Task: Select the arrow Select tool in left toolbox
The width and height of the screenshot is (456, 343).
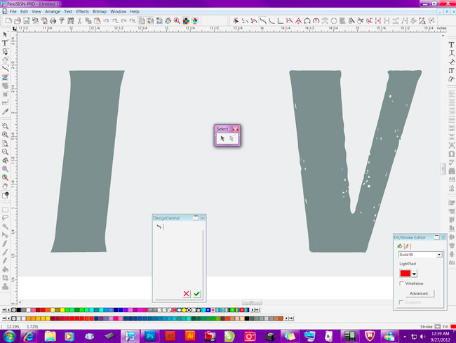Action: coord(5,34)
